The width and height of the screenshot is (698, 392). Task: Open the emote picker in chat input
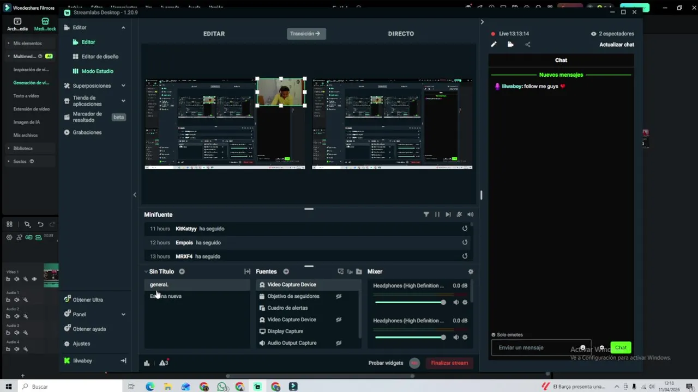583,347
